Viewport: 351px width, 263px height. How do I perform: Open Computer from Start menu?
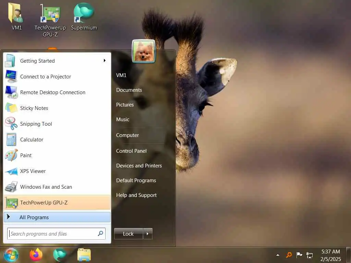[x=128, y=135]
